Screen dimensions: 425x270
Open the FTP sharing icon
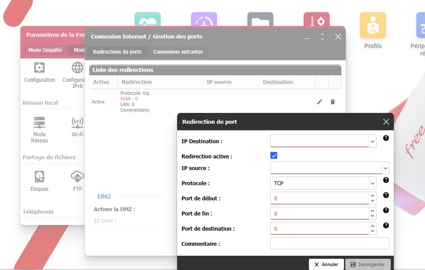coord(78,177)
